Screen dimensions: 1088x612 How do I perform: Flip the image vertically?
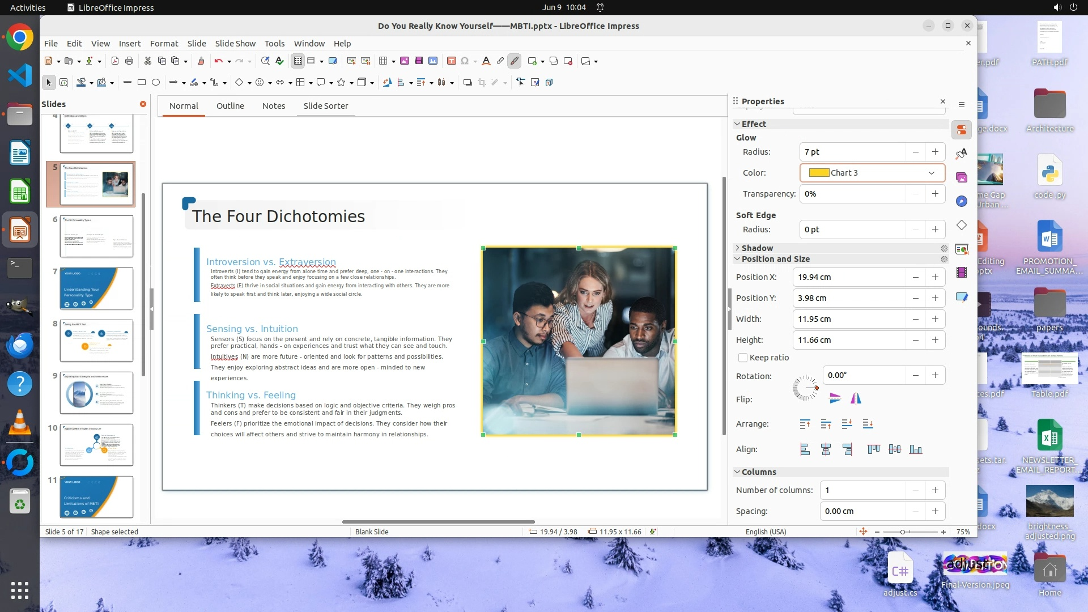[x=835, y=398]
